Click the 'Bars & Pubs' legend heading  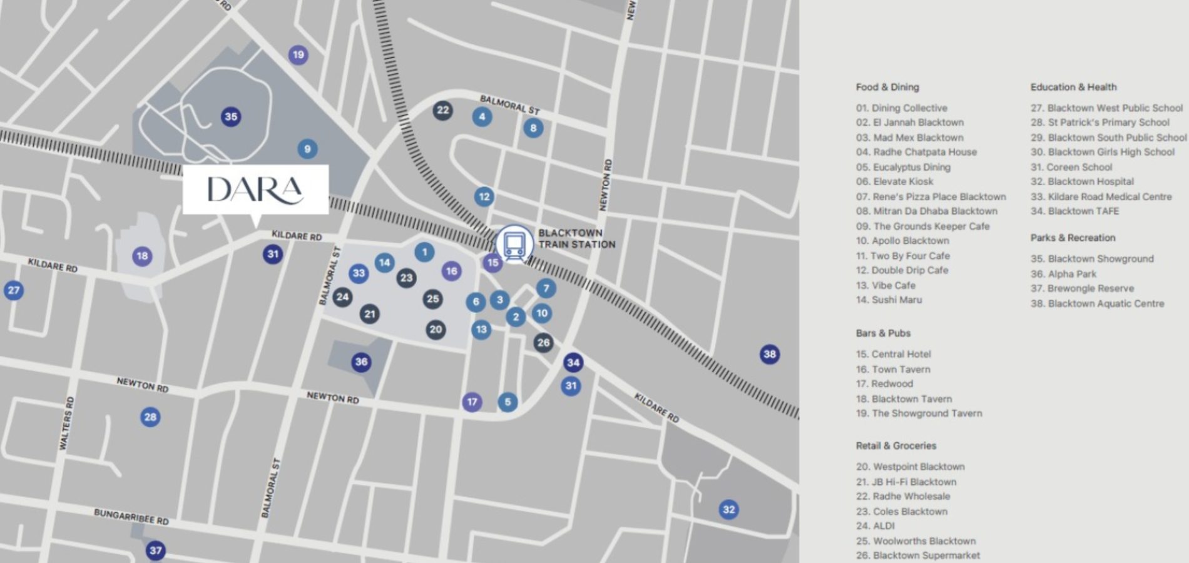[883, 333]
